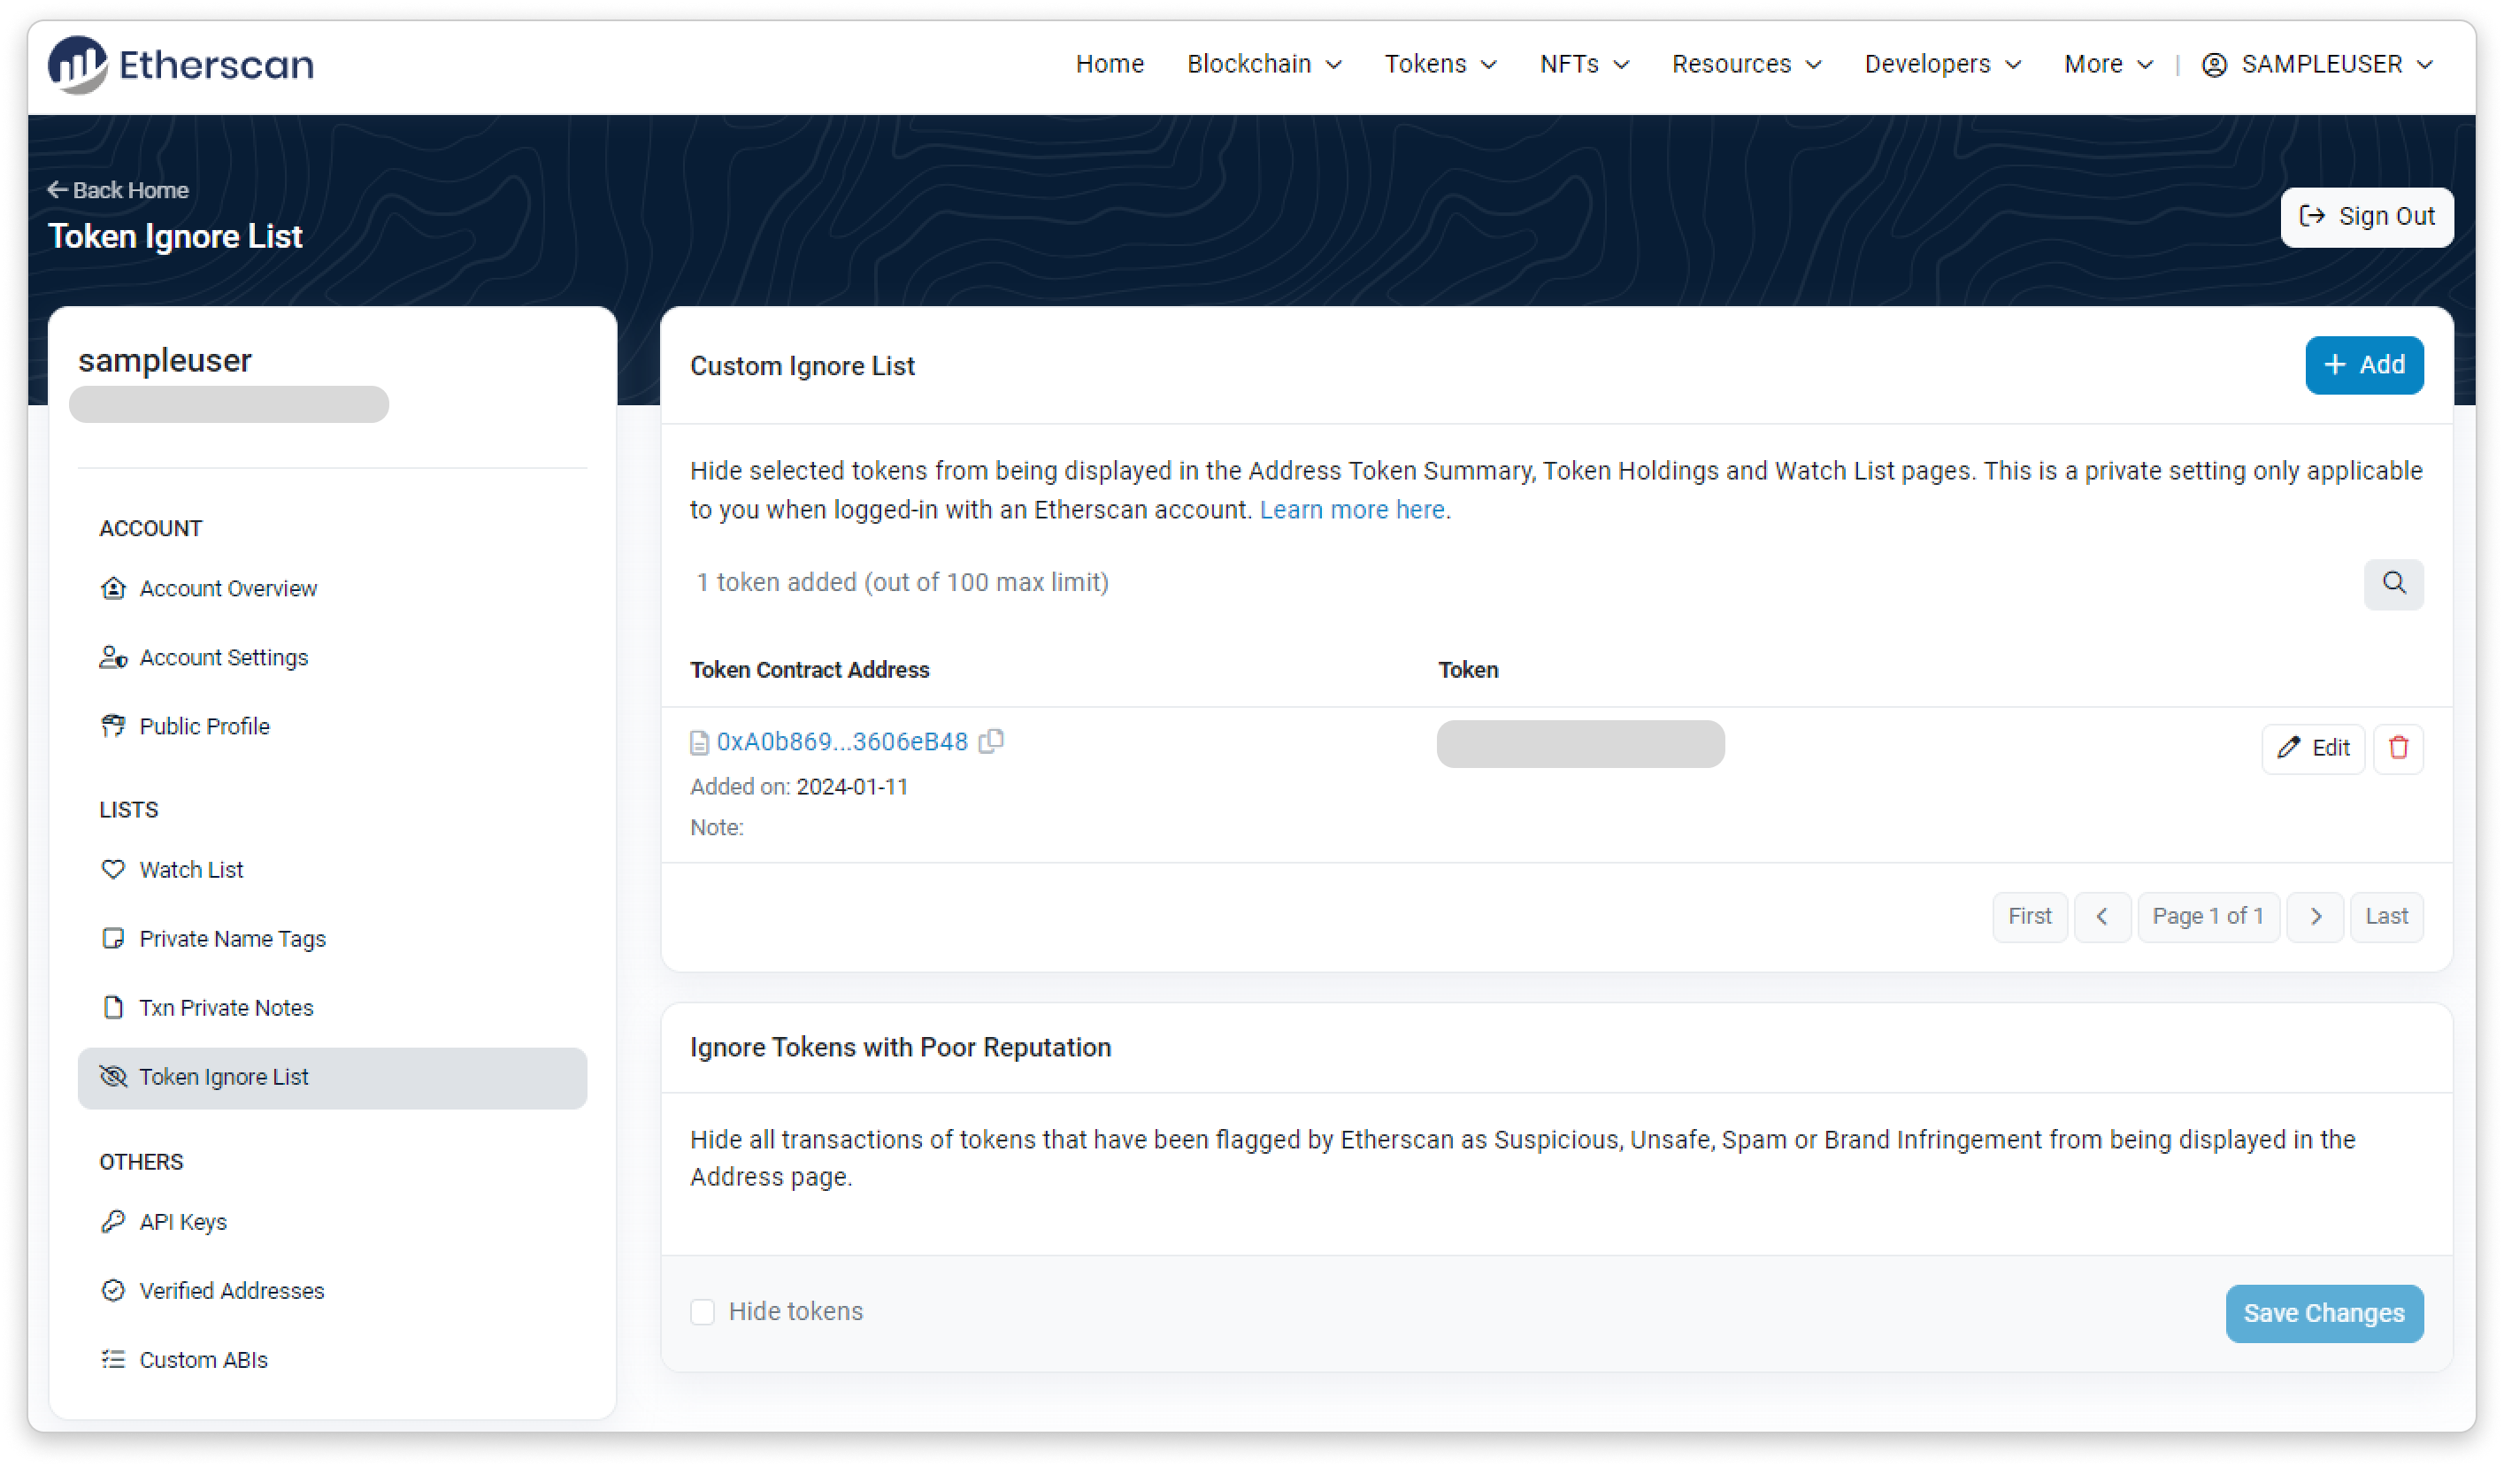This screenshot has width=2504, height=1467.
Task: Open the Tokens dropdown menu
Action: pyautogui.click(x=1440, y=65)
